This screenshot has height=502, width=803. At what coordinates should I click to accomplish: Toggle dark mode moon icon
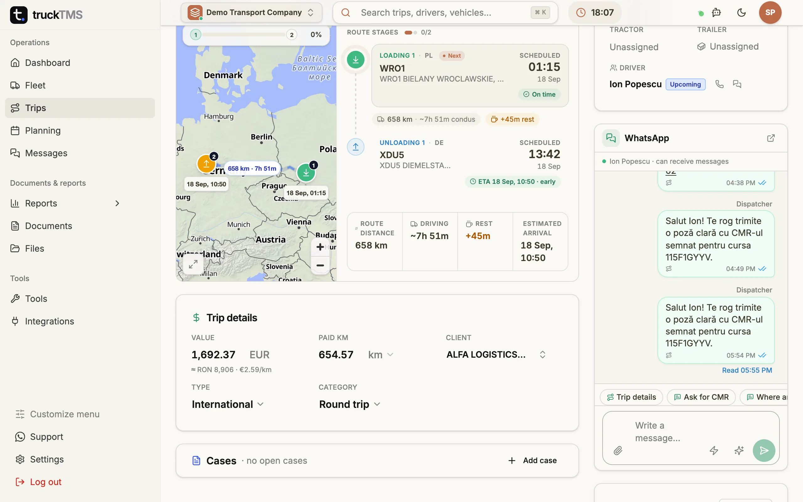pyautogui.click(x=741, y=13)
